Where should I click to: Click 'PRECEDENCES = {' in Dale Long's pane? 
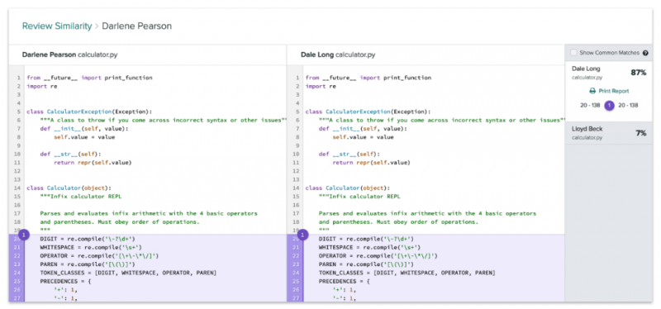pyautogui.click(x=345, y=282)
